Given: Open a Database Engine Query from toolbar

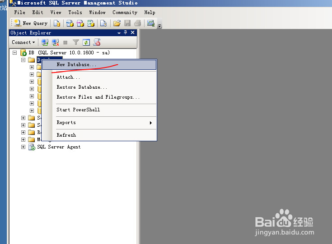Looking at the screenshot, I should [57, 23].
